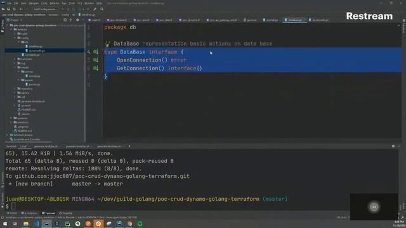Click the lambdas breadcrumb in navigation bar
This screenshot has height=228, width=406.
(x=53, y=15)
